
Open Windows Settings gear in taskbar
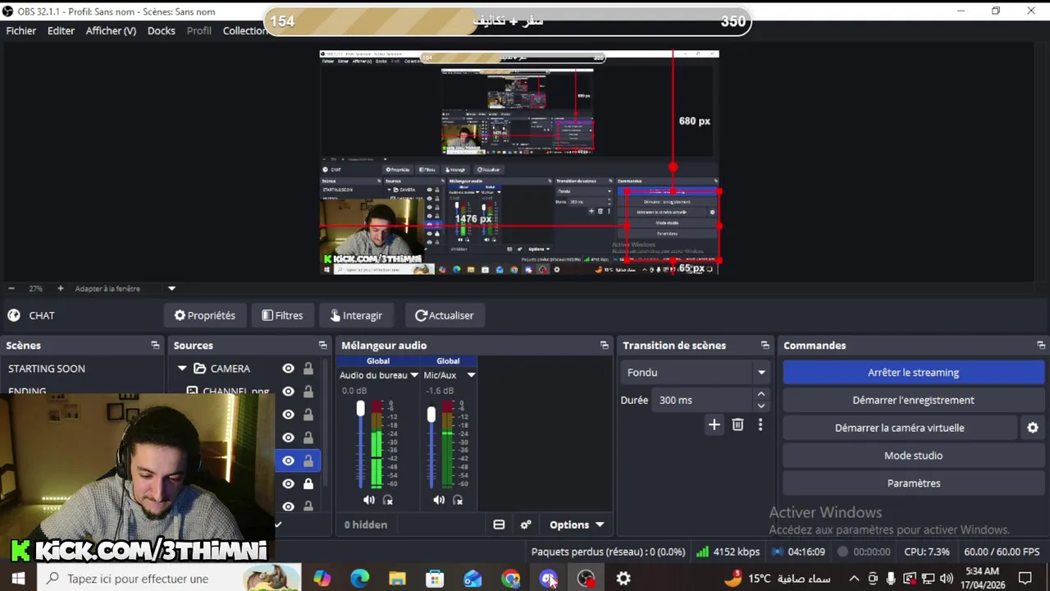coord(623,579)
